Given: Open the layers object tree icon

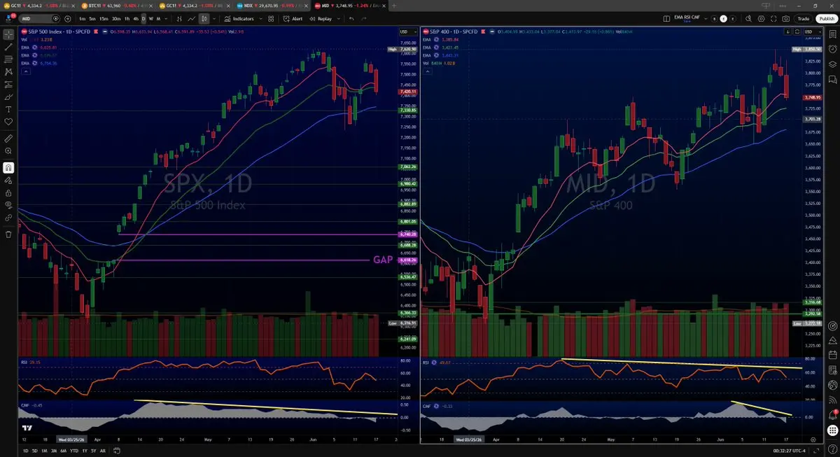Looking at the screenshot, I should (832, 64).
